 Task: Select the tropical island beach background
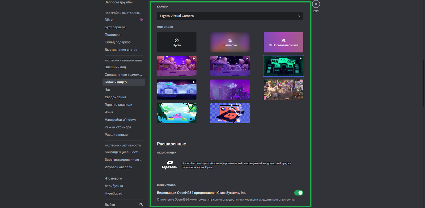177,113
